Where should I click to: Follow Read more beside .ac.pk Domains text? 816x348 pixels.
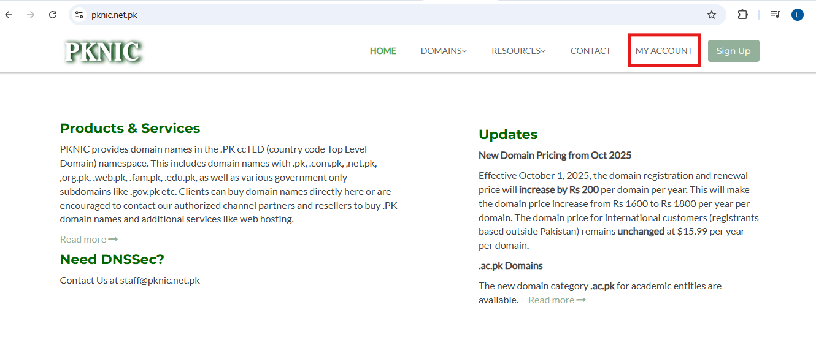coord(556,300)
